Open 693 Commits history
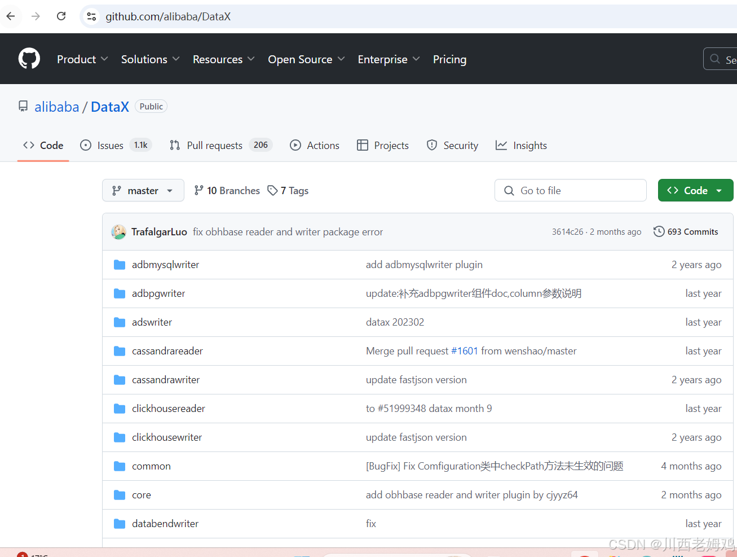 click(x=686, y=231)
